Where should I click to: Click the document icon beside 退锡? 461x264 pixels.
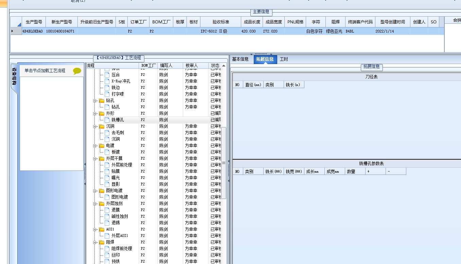(x=107, y=223)
